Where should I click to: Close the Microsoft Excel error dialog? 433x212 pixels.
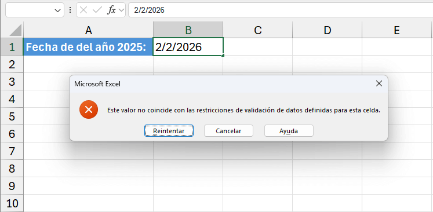[x=379, y=84]
